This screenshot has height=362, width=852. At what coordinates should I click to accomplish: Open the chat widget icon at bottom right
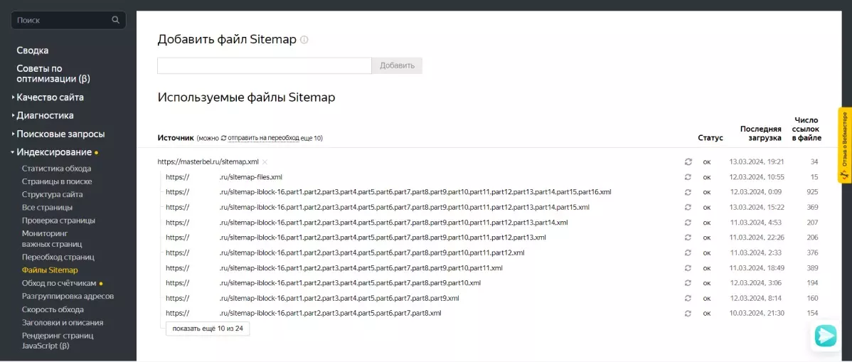(826, 336)
